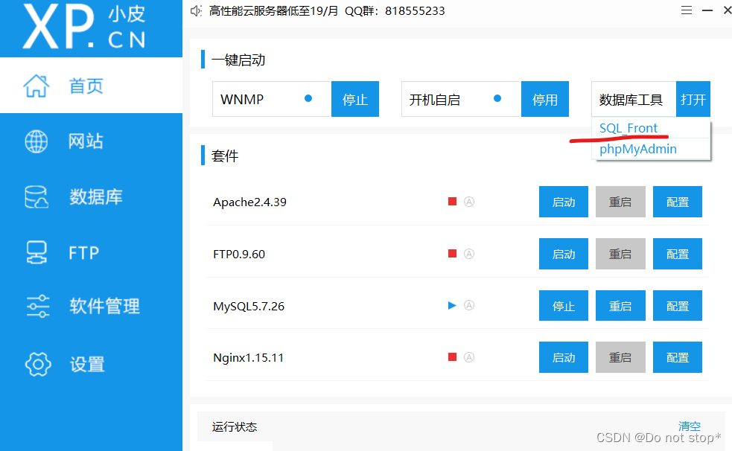Click the red stopped indicator for Apache2.4.39
This screenshot has width=732, height=451.
[x=452, y=202]
